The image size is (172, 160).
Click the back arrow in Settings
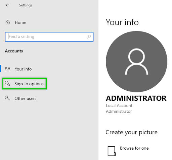coord(7,5)
